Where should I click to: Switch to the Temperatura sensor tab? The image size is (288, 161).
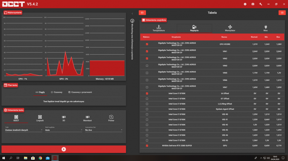tap(159, 28)
